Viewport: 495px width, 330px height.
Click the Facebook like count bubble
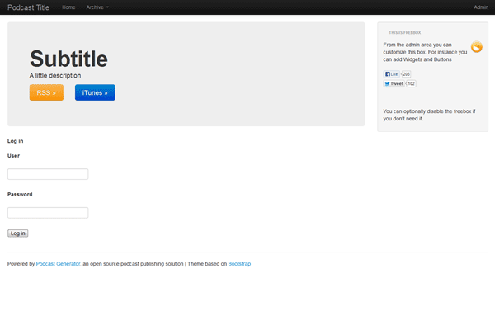coord(406,74)
